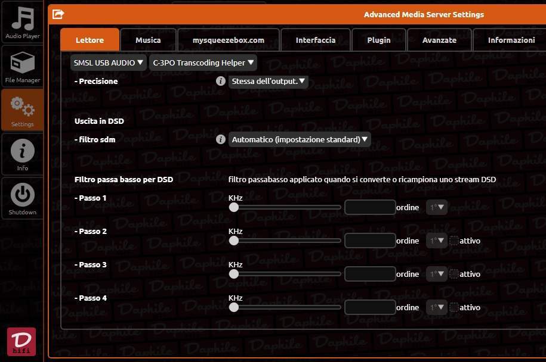Image resolution: width=546 pixels, height=362 pixels.
Task: Show info for Precisione setting
Action: click(x=220, y=82)
